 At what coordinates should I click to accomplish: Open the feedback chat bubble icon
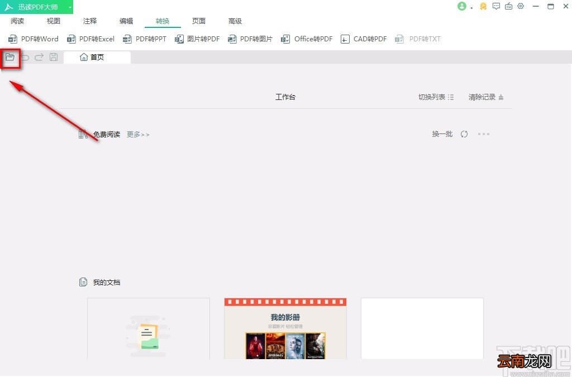coord(496,6)
